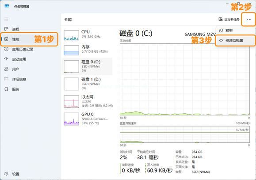Click the disk active time graph
Screen dimensions: 256x180
coord(185,79)
